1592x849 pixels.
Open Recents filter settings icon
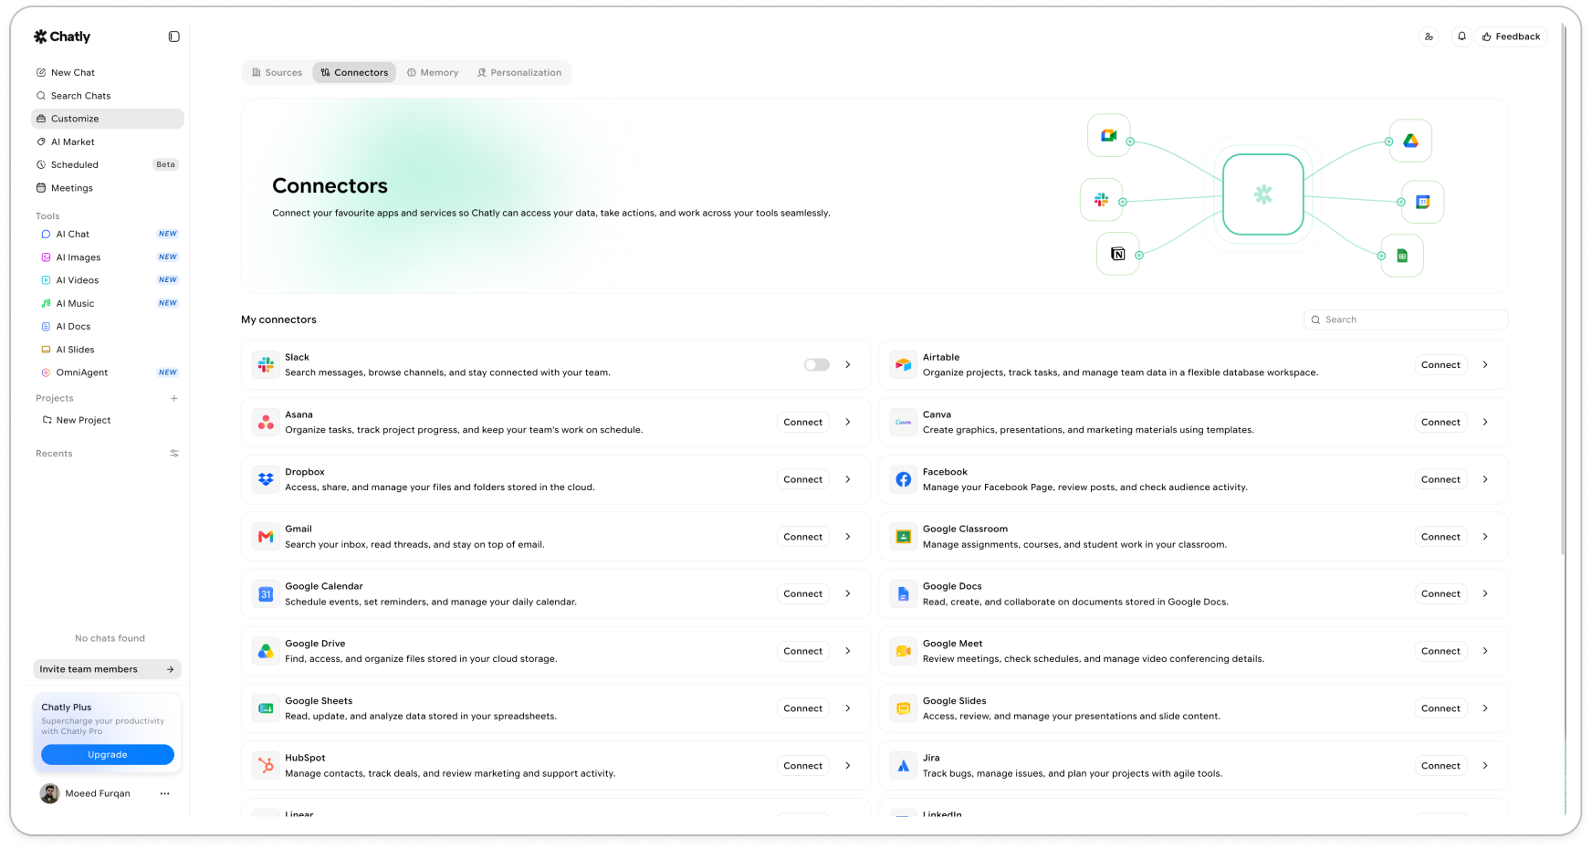[173, 454]
